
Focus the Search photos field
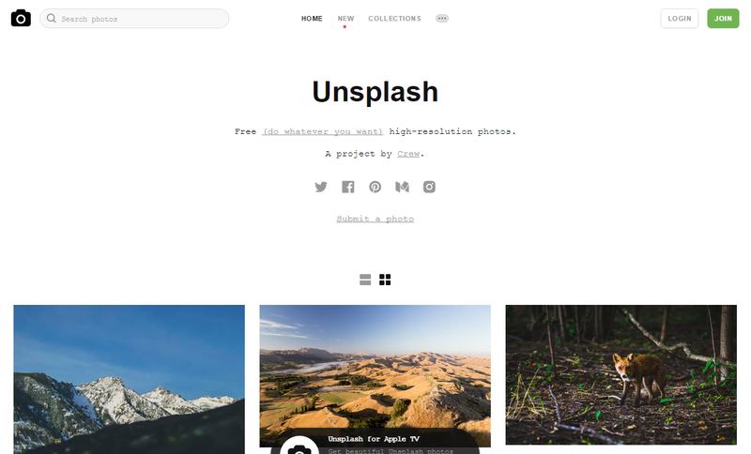(x=134, y=18)
